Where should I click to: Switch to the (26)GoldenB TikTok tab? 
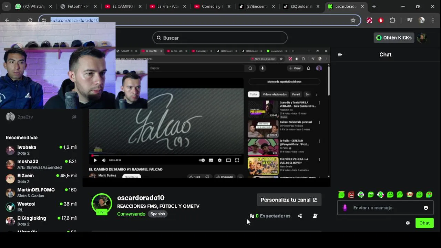tap(301, 7)
